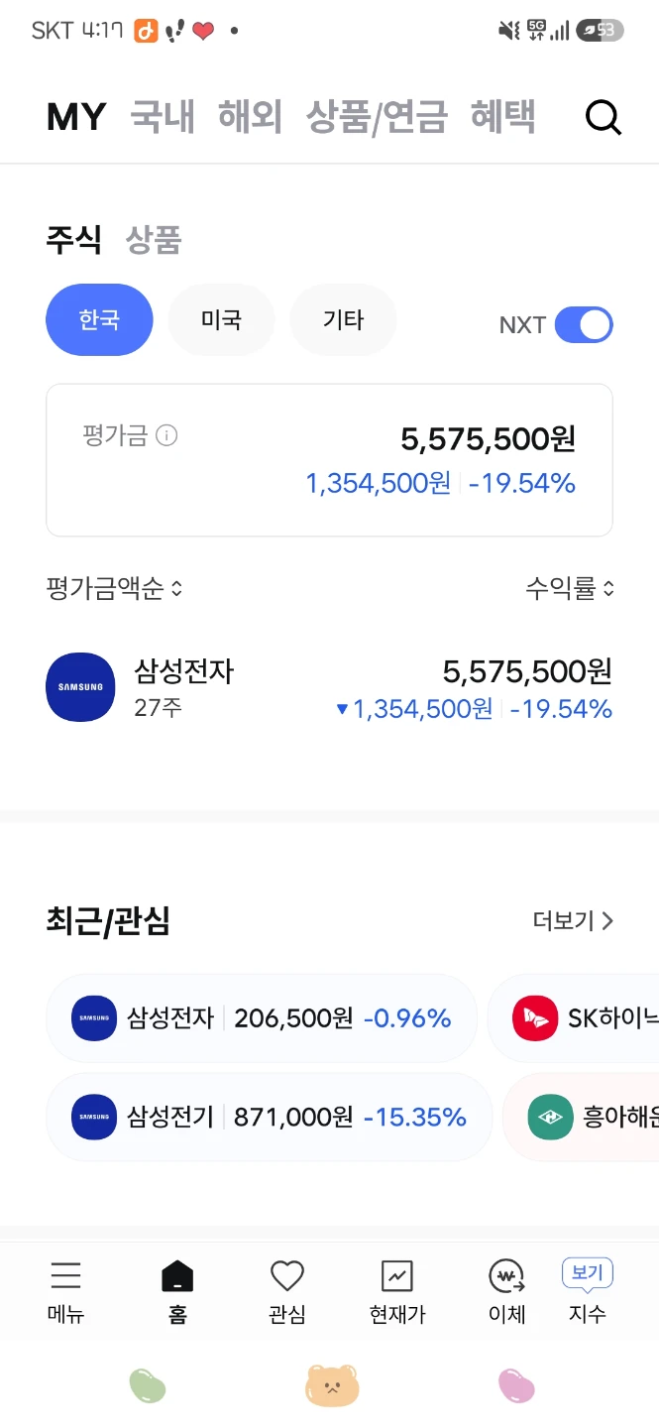Tap the 지수 보기 bubble icon
Screen dimensions: 659x1428
click(x=588, y=1273)
